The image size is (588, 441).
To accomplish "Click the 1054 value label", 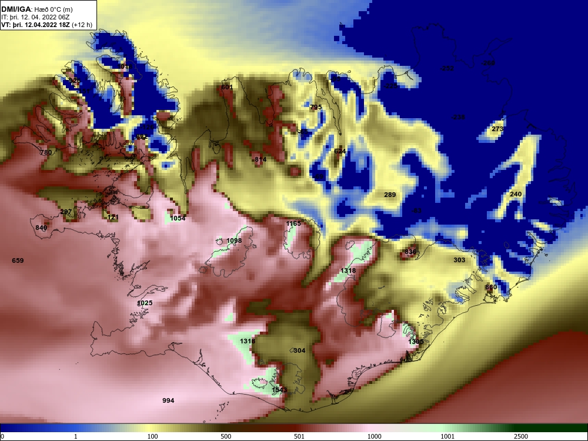I will tap(178, 218).
